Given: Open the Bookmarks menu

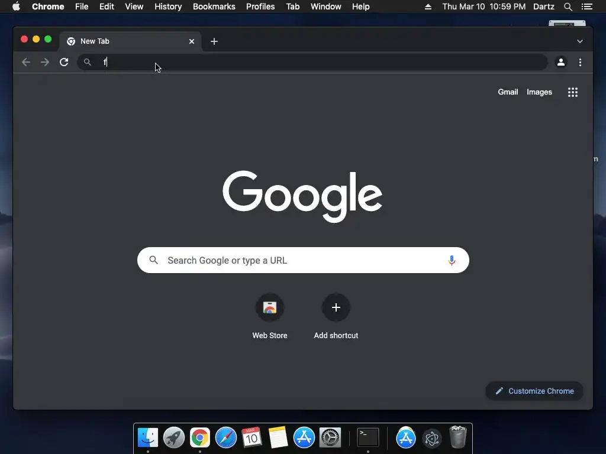Looking at the screenshot, I should tap(214, 7).
